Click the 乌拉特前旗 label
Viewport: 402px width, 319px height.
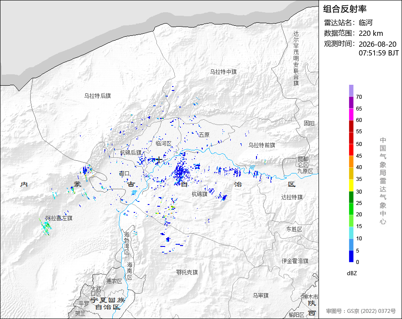tap(262, 146)
